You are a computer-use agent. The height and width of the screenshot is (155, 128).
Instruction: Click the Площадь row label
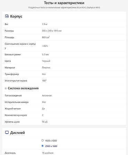pyautogui.click(x=9, y=37)
